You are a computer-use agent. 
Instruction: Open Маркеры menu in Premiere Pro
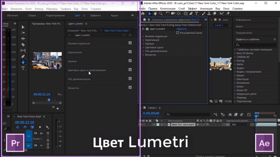[52, 9]
